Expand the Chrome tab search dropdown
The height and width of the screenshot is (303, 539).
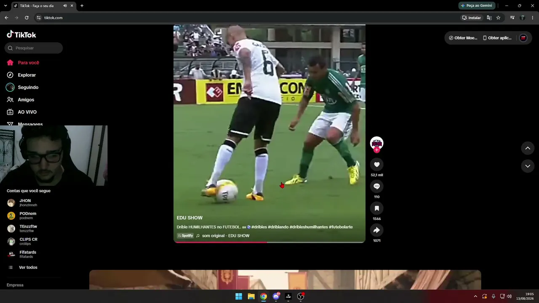click(5, 5)
